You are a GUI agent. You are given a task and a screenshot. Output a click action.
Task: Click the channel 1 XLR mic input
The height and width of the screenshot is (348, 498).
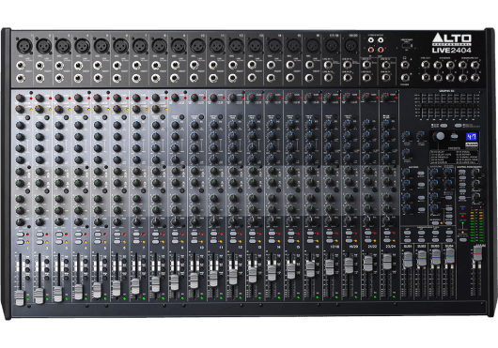pyautogui.click(x=24, y=46)
